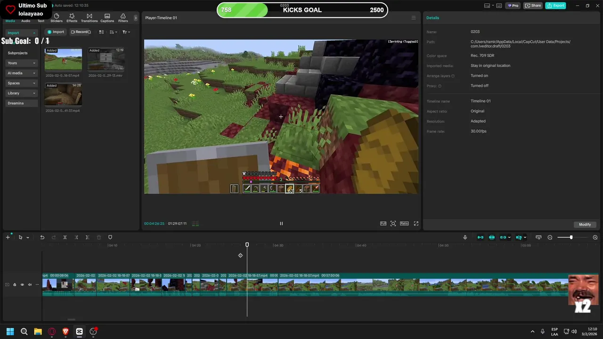This screenshot has height=339, width=603.
Task: Undo the last edit
Action: pyautogui.click(x=42, y=237)
